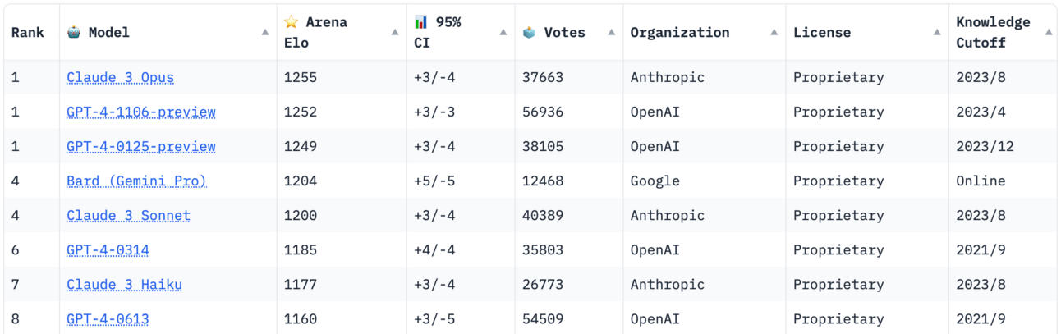This screenshot has height=334, width=1061.
Task: Click the Rank column header
Action: coord(28,33)
